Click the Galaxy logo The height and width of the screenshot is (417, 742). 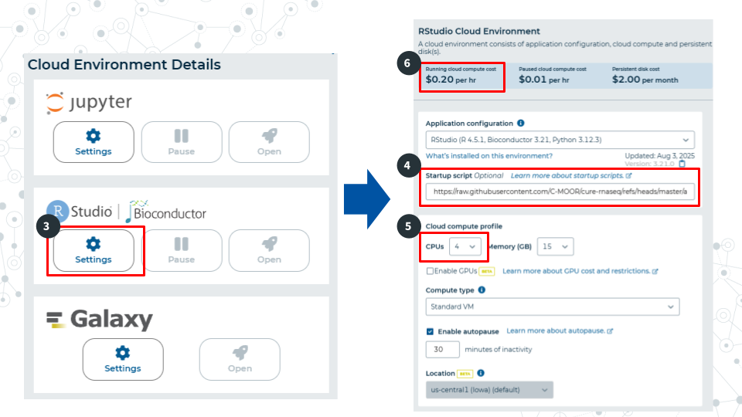100,319
